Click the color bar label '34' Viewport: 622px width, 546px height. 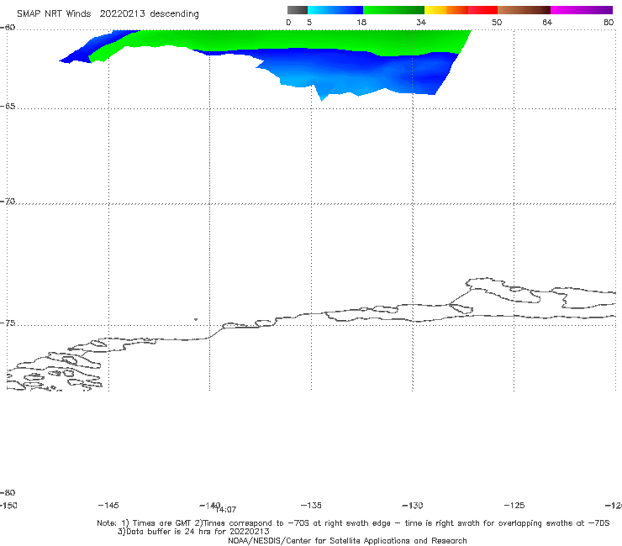click(421, 23)
